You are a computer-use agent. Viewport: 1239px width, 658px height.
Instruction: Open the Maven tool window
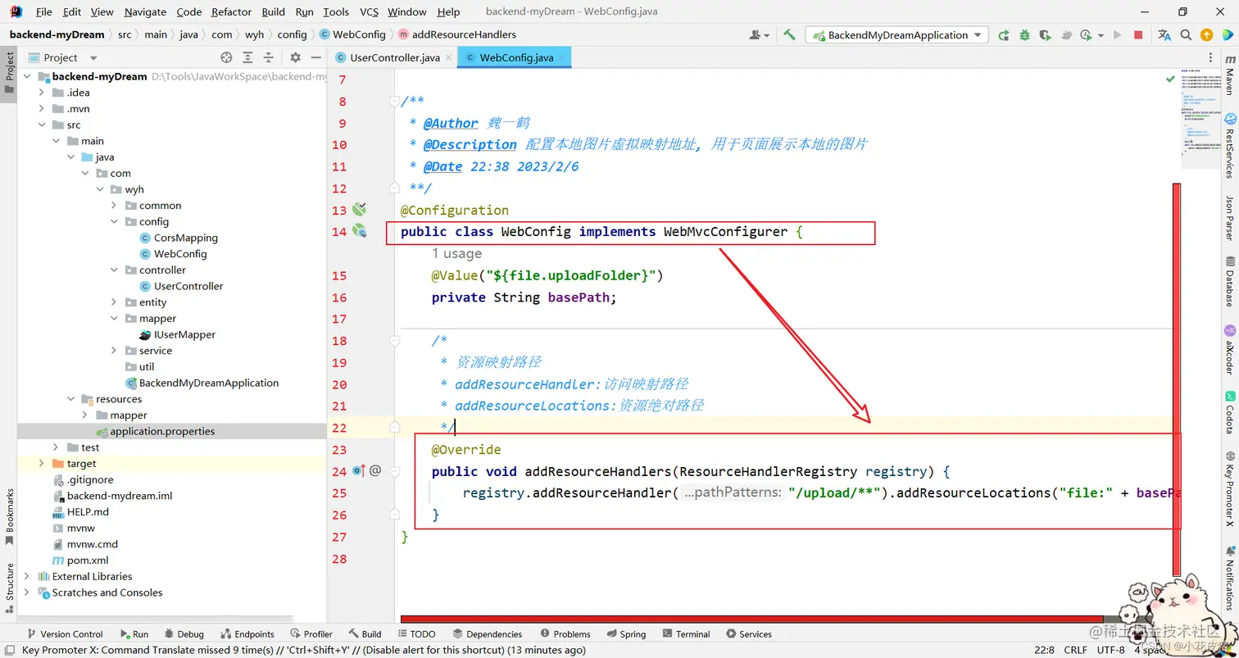pos(1229,76)
